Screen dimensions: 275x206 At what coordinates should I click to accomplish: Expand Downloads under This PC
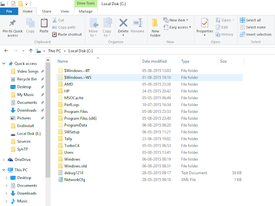6,194
